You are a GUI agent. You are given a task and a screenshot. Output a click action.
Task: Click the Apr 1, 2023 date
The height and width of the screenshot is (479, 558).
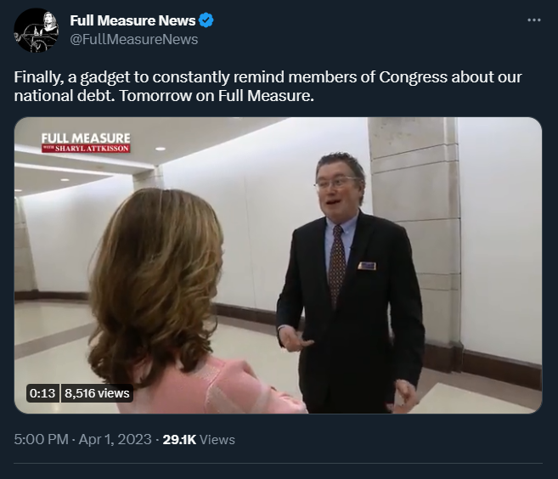click(x=115, y=439)
